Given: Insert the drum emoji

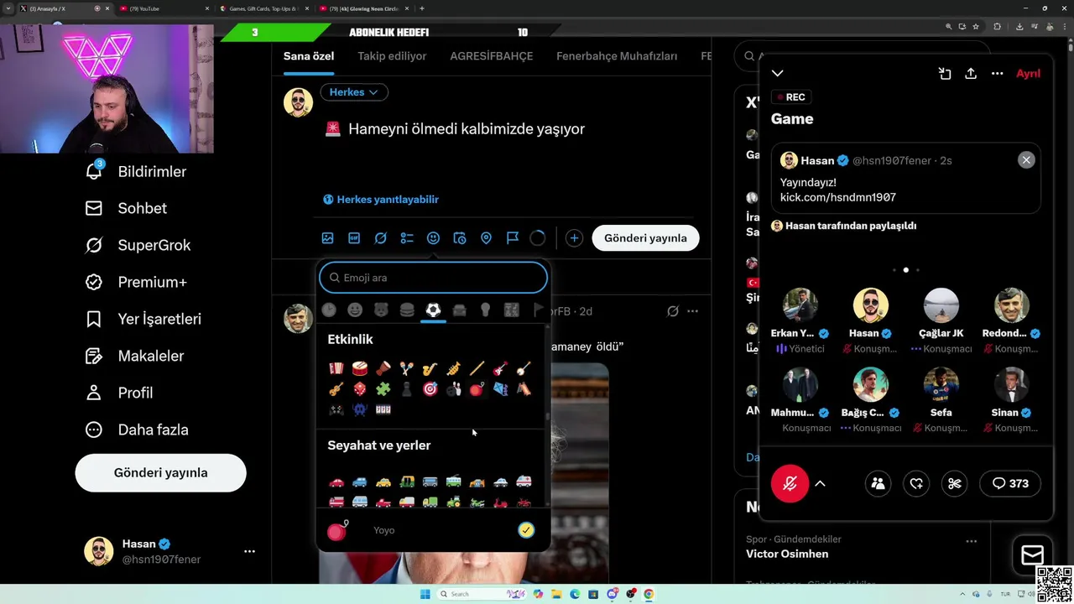Looking at the screenshot, I should 360,368.
